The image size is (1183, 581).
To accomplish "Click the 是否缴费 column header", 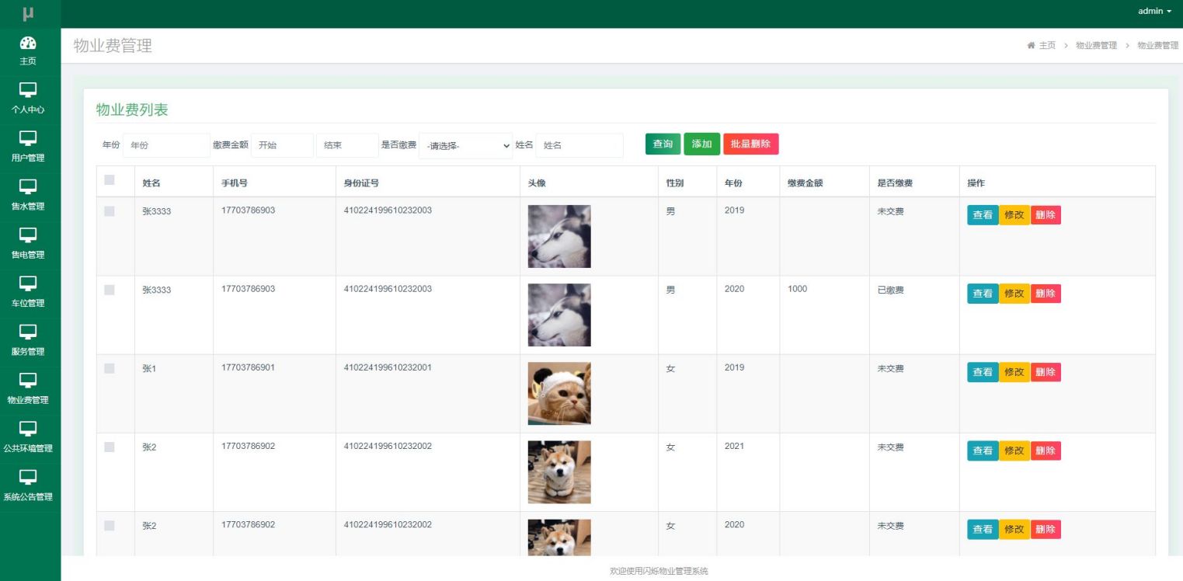I will tap(895, 183).
